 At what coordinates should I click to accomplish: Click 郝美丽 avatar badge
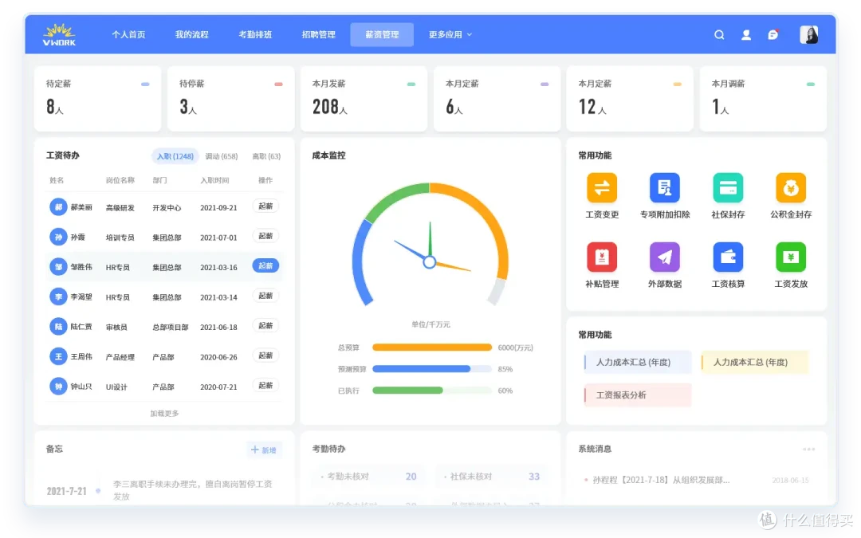click(58, 207)
